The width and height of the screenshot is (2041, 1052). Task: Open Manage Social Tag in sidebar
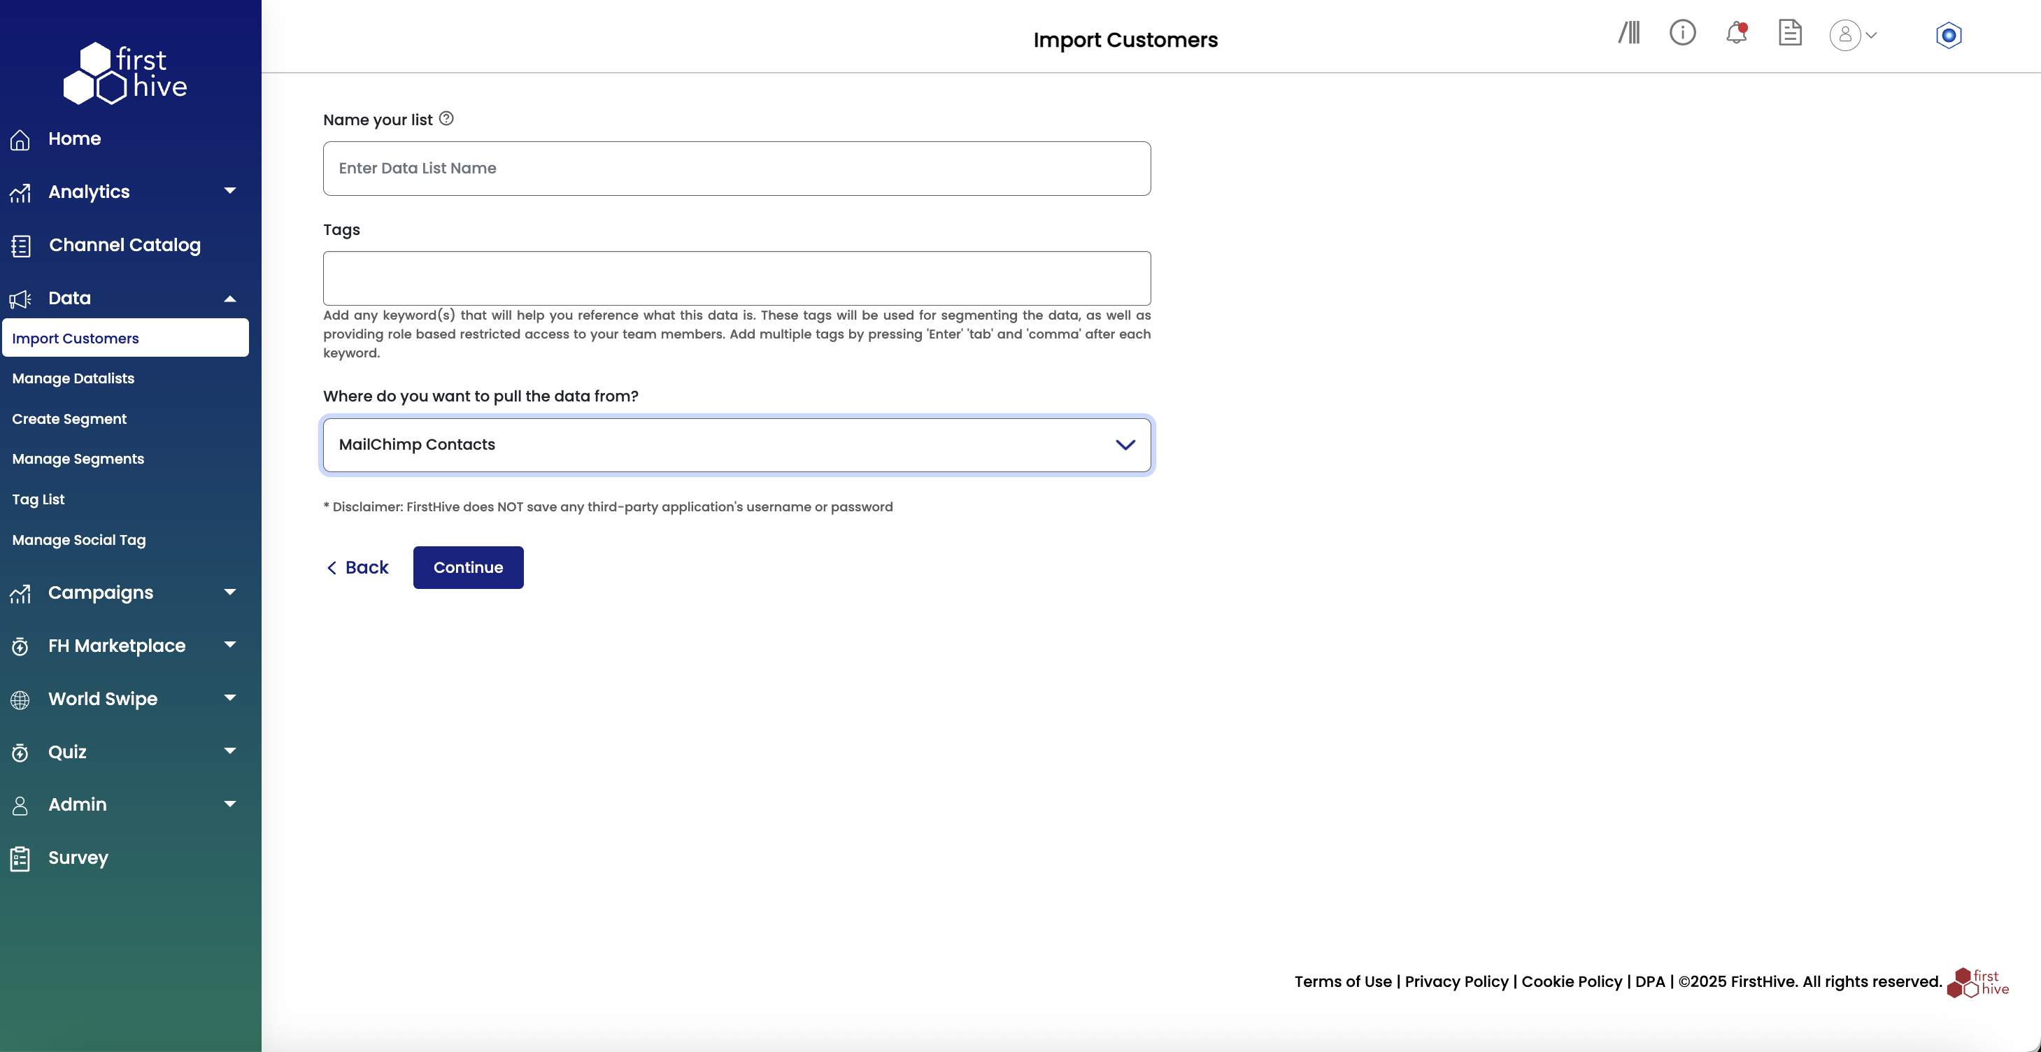[x=78, y=540]
